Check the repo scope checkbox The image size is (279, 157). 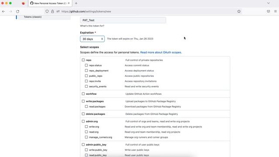[83, 60]
